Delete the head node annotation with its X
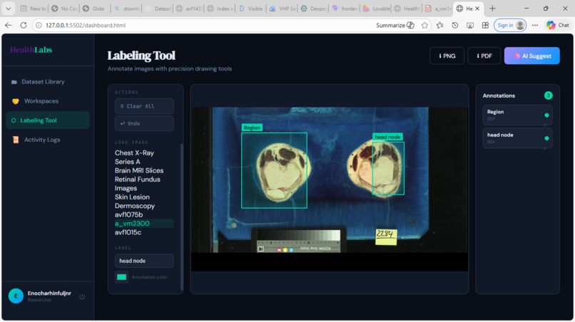This screenshot has width=575, height=322. click(x=545, y=148)
